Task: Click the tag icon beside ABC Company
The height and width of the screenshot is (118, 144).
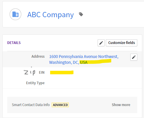Action: click(81, 14)
